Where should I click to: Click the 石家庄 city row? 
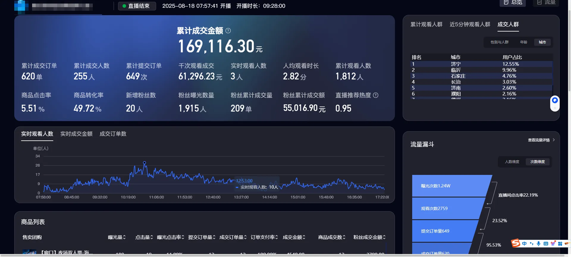pos(481,76)
